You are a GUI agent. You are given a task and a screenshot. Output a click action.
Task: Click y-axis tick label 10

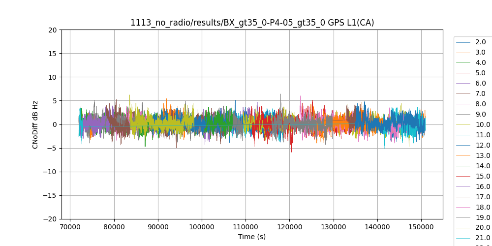[x=53, y=77]
